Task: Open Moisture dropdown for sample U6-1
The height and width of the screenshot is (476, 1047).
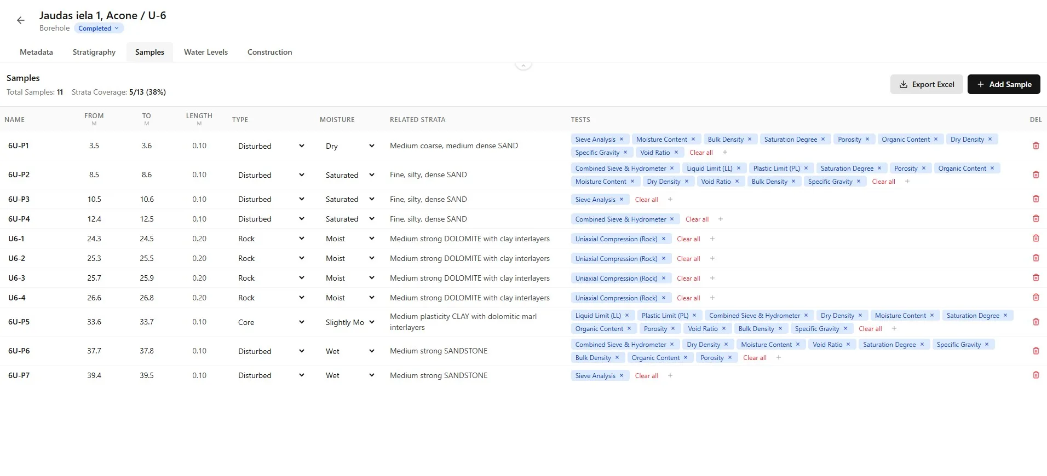Action: pos(349,239)
